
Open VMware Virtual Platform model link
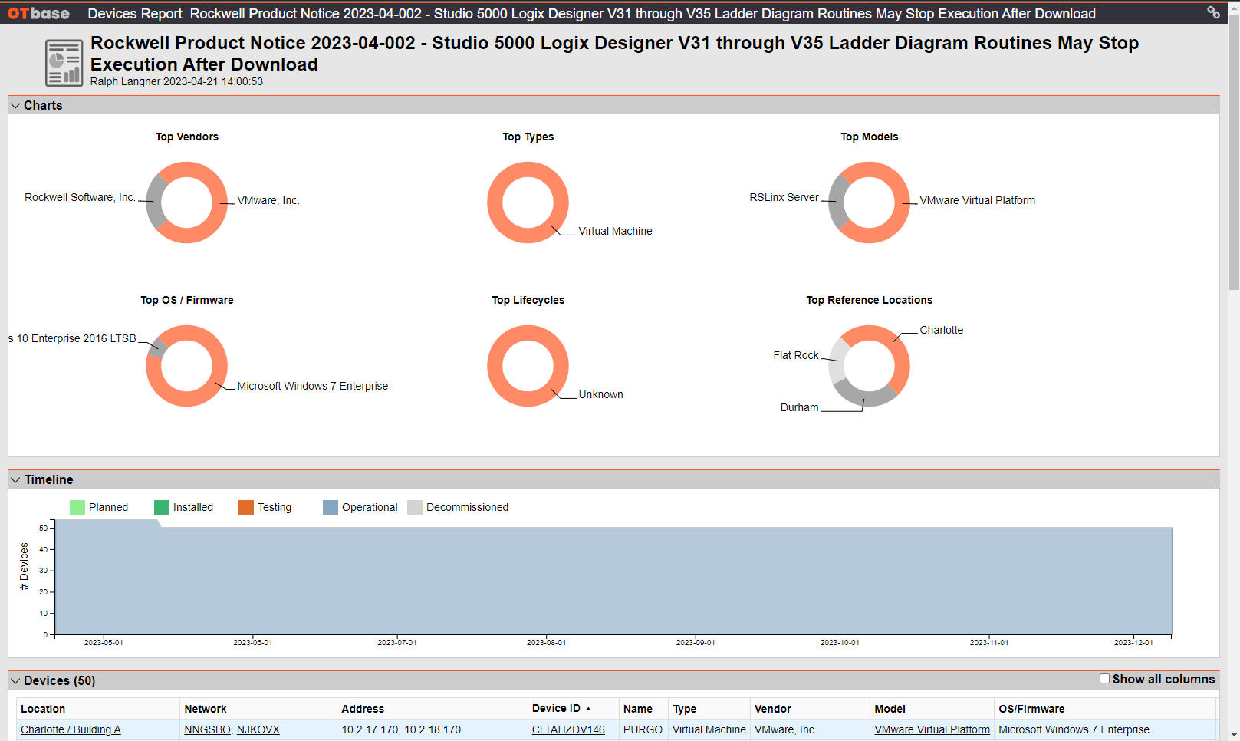click(932, 729)
